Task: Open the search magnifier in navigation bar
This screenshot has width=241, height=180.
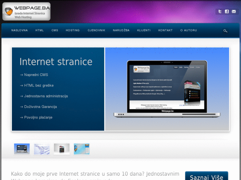Action: point(225,31)
